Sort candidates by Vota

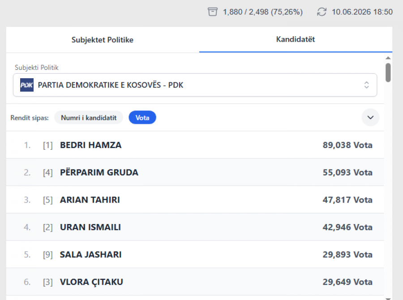(142, 118)
